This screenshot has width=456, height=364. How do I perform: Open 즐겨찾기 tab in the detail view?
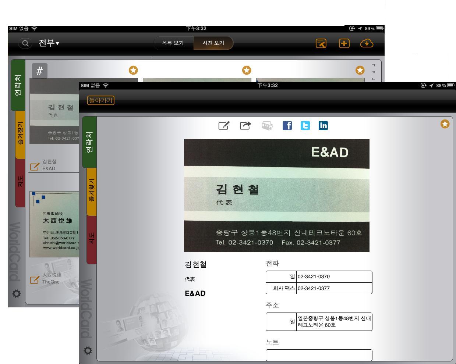pos(91,191)
